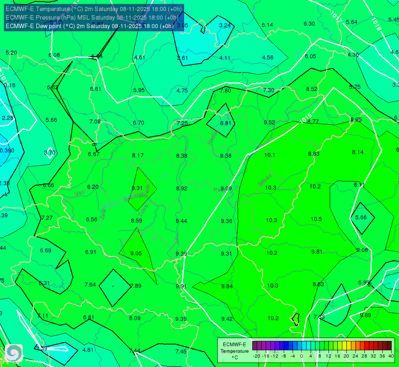Click the 7.27 temperature value
Viewport: 399px width, 367px height.
click(x=47, y=218)
